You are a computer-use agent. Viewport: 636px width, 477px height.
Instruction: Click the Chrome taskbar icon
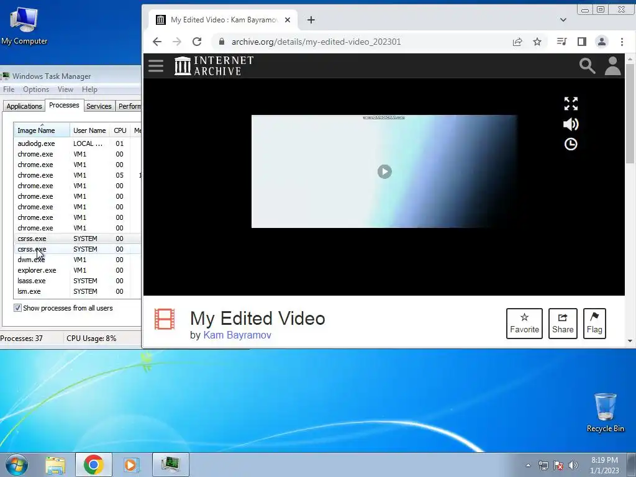click(x=93, y=465)
